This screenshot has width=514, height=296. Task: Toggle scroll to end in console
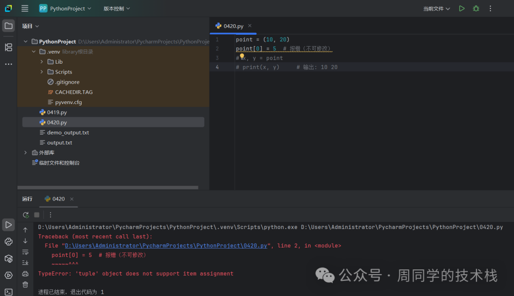pyautogui.click(x=25, y=262)
